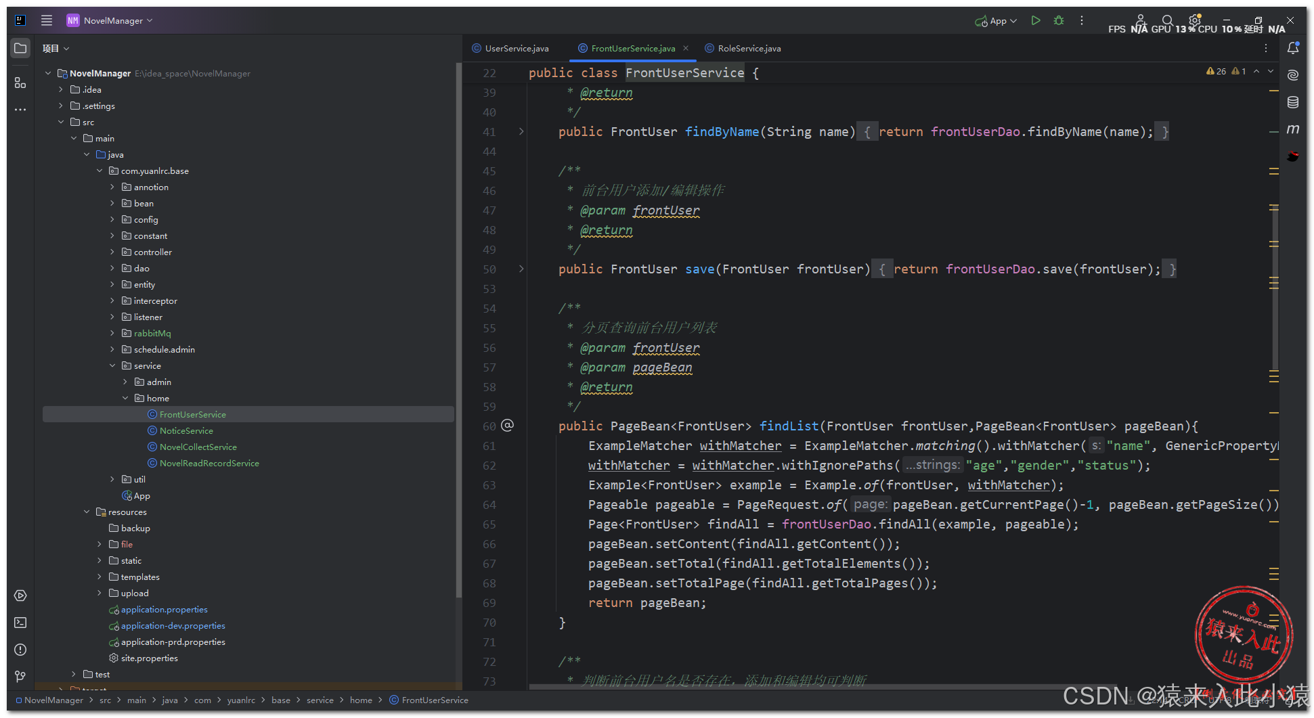
Task: Select NovelReadRecordService in project tree
Action: click(x=209, y=463)
